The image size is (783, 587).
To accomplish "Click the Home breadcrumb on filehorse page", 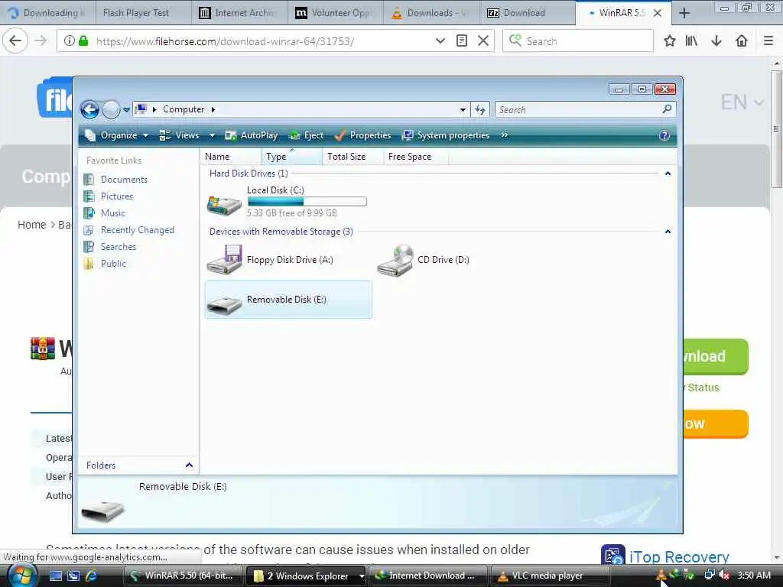I will (31, 225).
